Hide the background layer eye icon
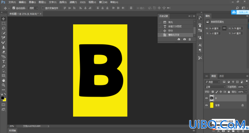249x133 pixels. tap(207, 105)
